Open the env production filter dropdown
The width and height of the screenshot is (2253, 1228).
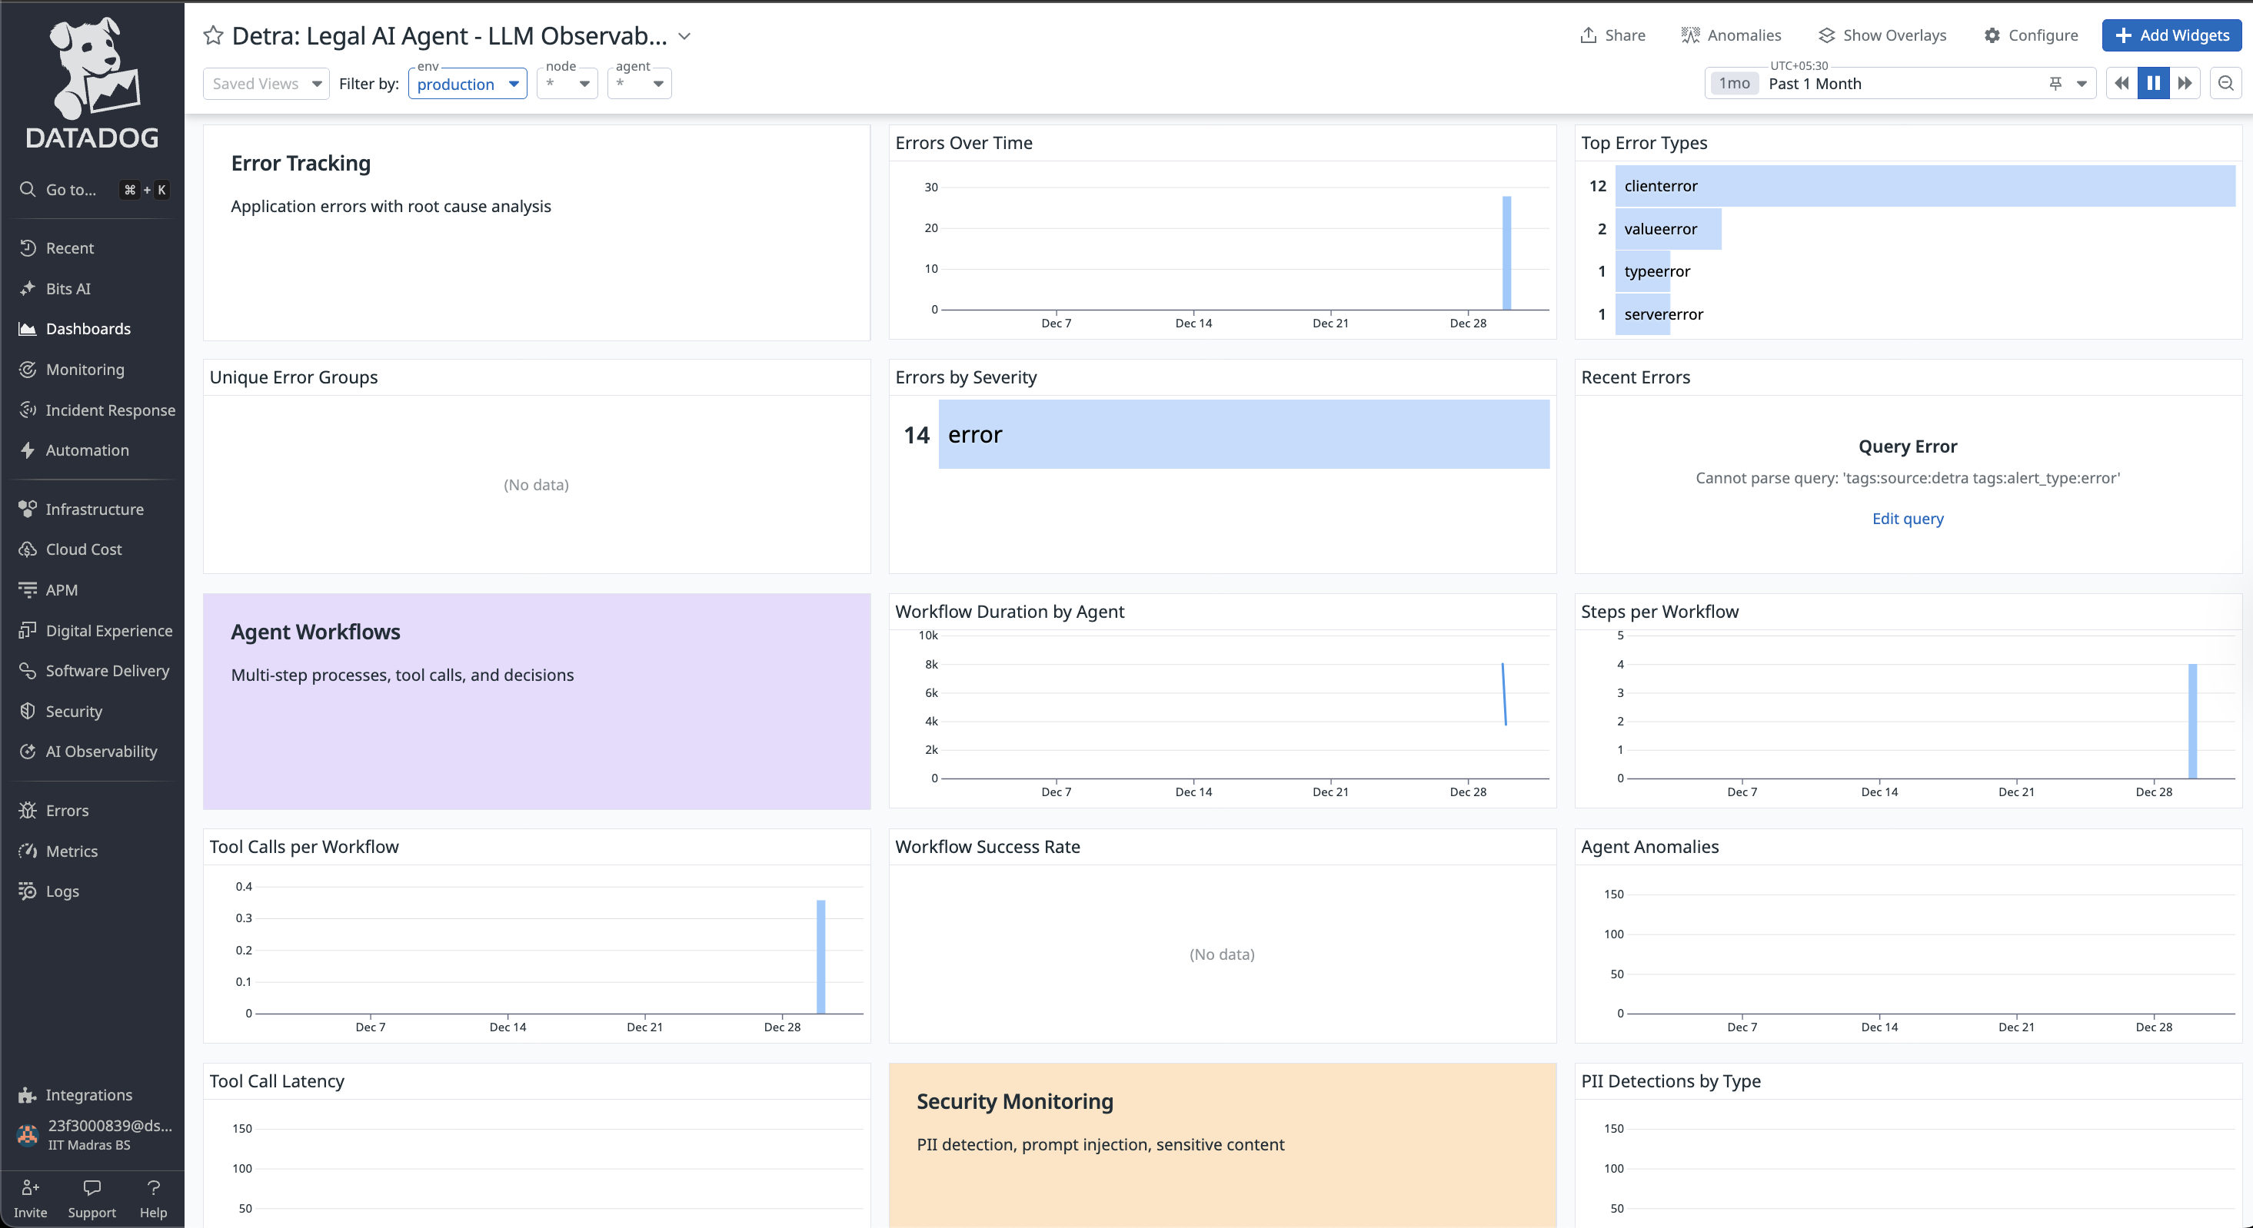tap(467, 84)
